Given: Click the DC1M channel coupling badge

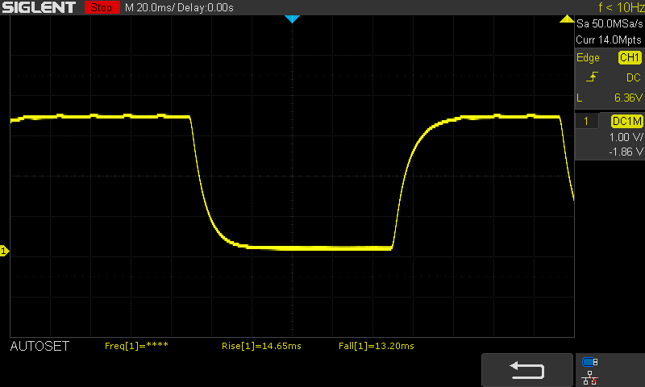Looking at the screenshot, I should coord(627,121).
